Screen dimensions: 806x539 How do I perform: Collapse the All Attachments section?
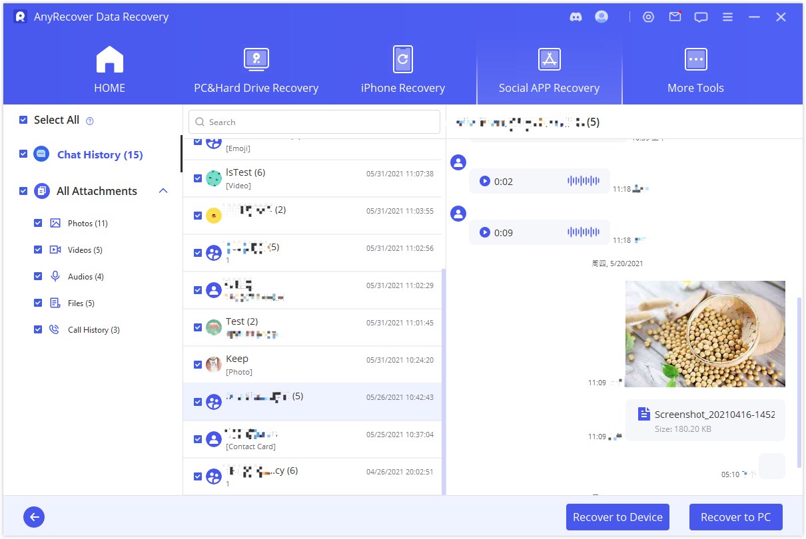(163, 191)
